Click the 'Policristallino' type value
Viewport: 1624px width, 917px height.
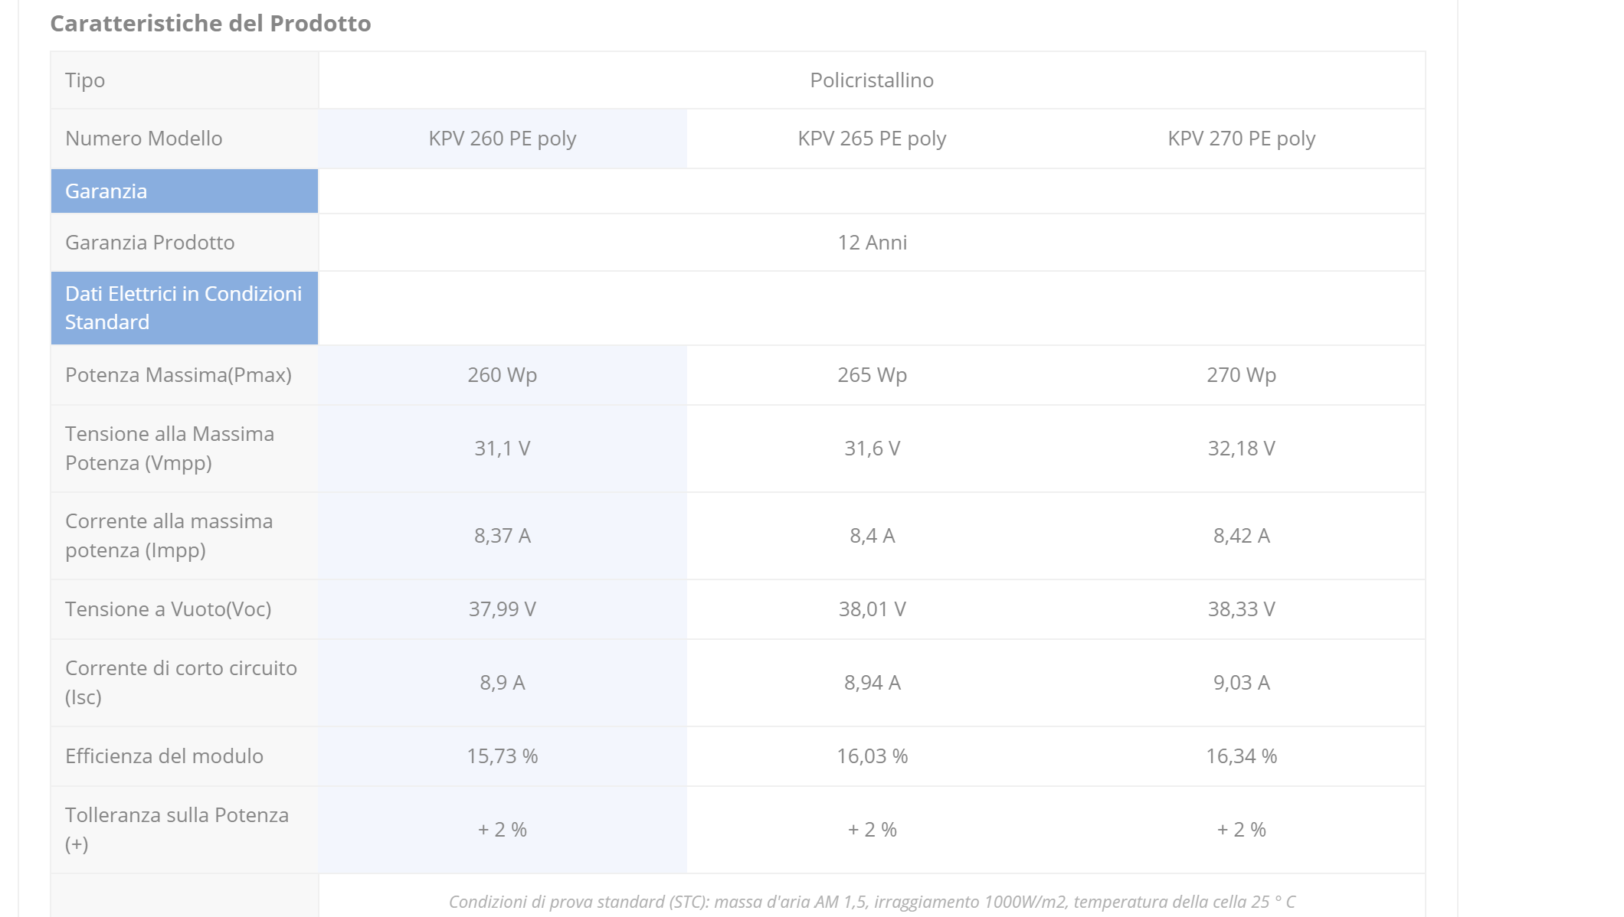coord(872,80)
